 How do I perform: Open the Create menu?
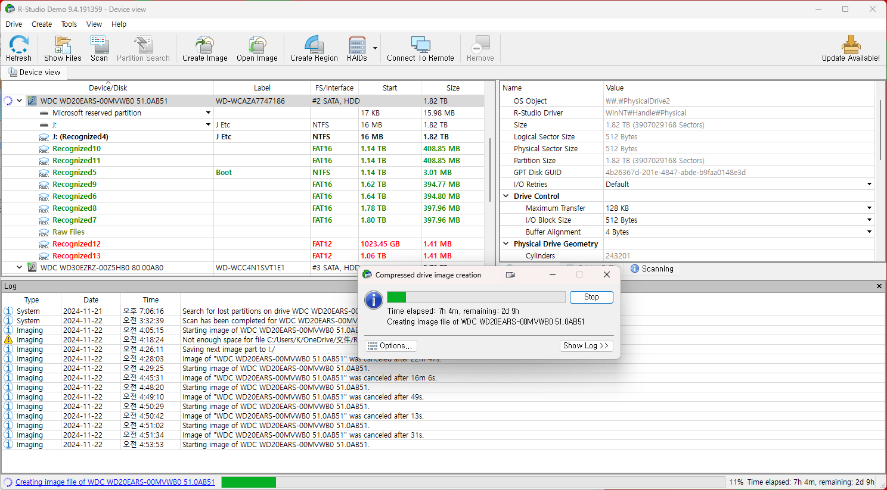(42, 24)
